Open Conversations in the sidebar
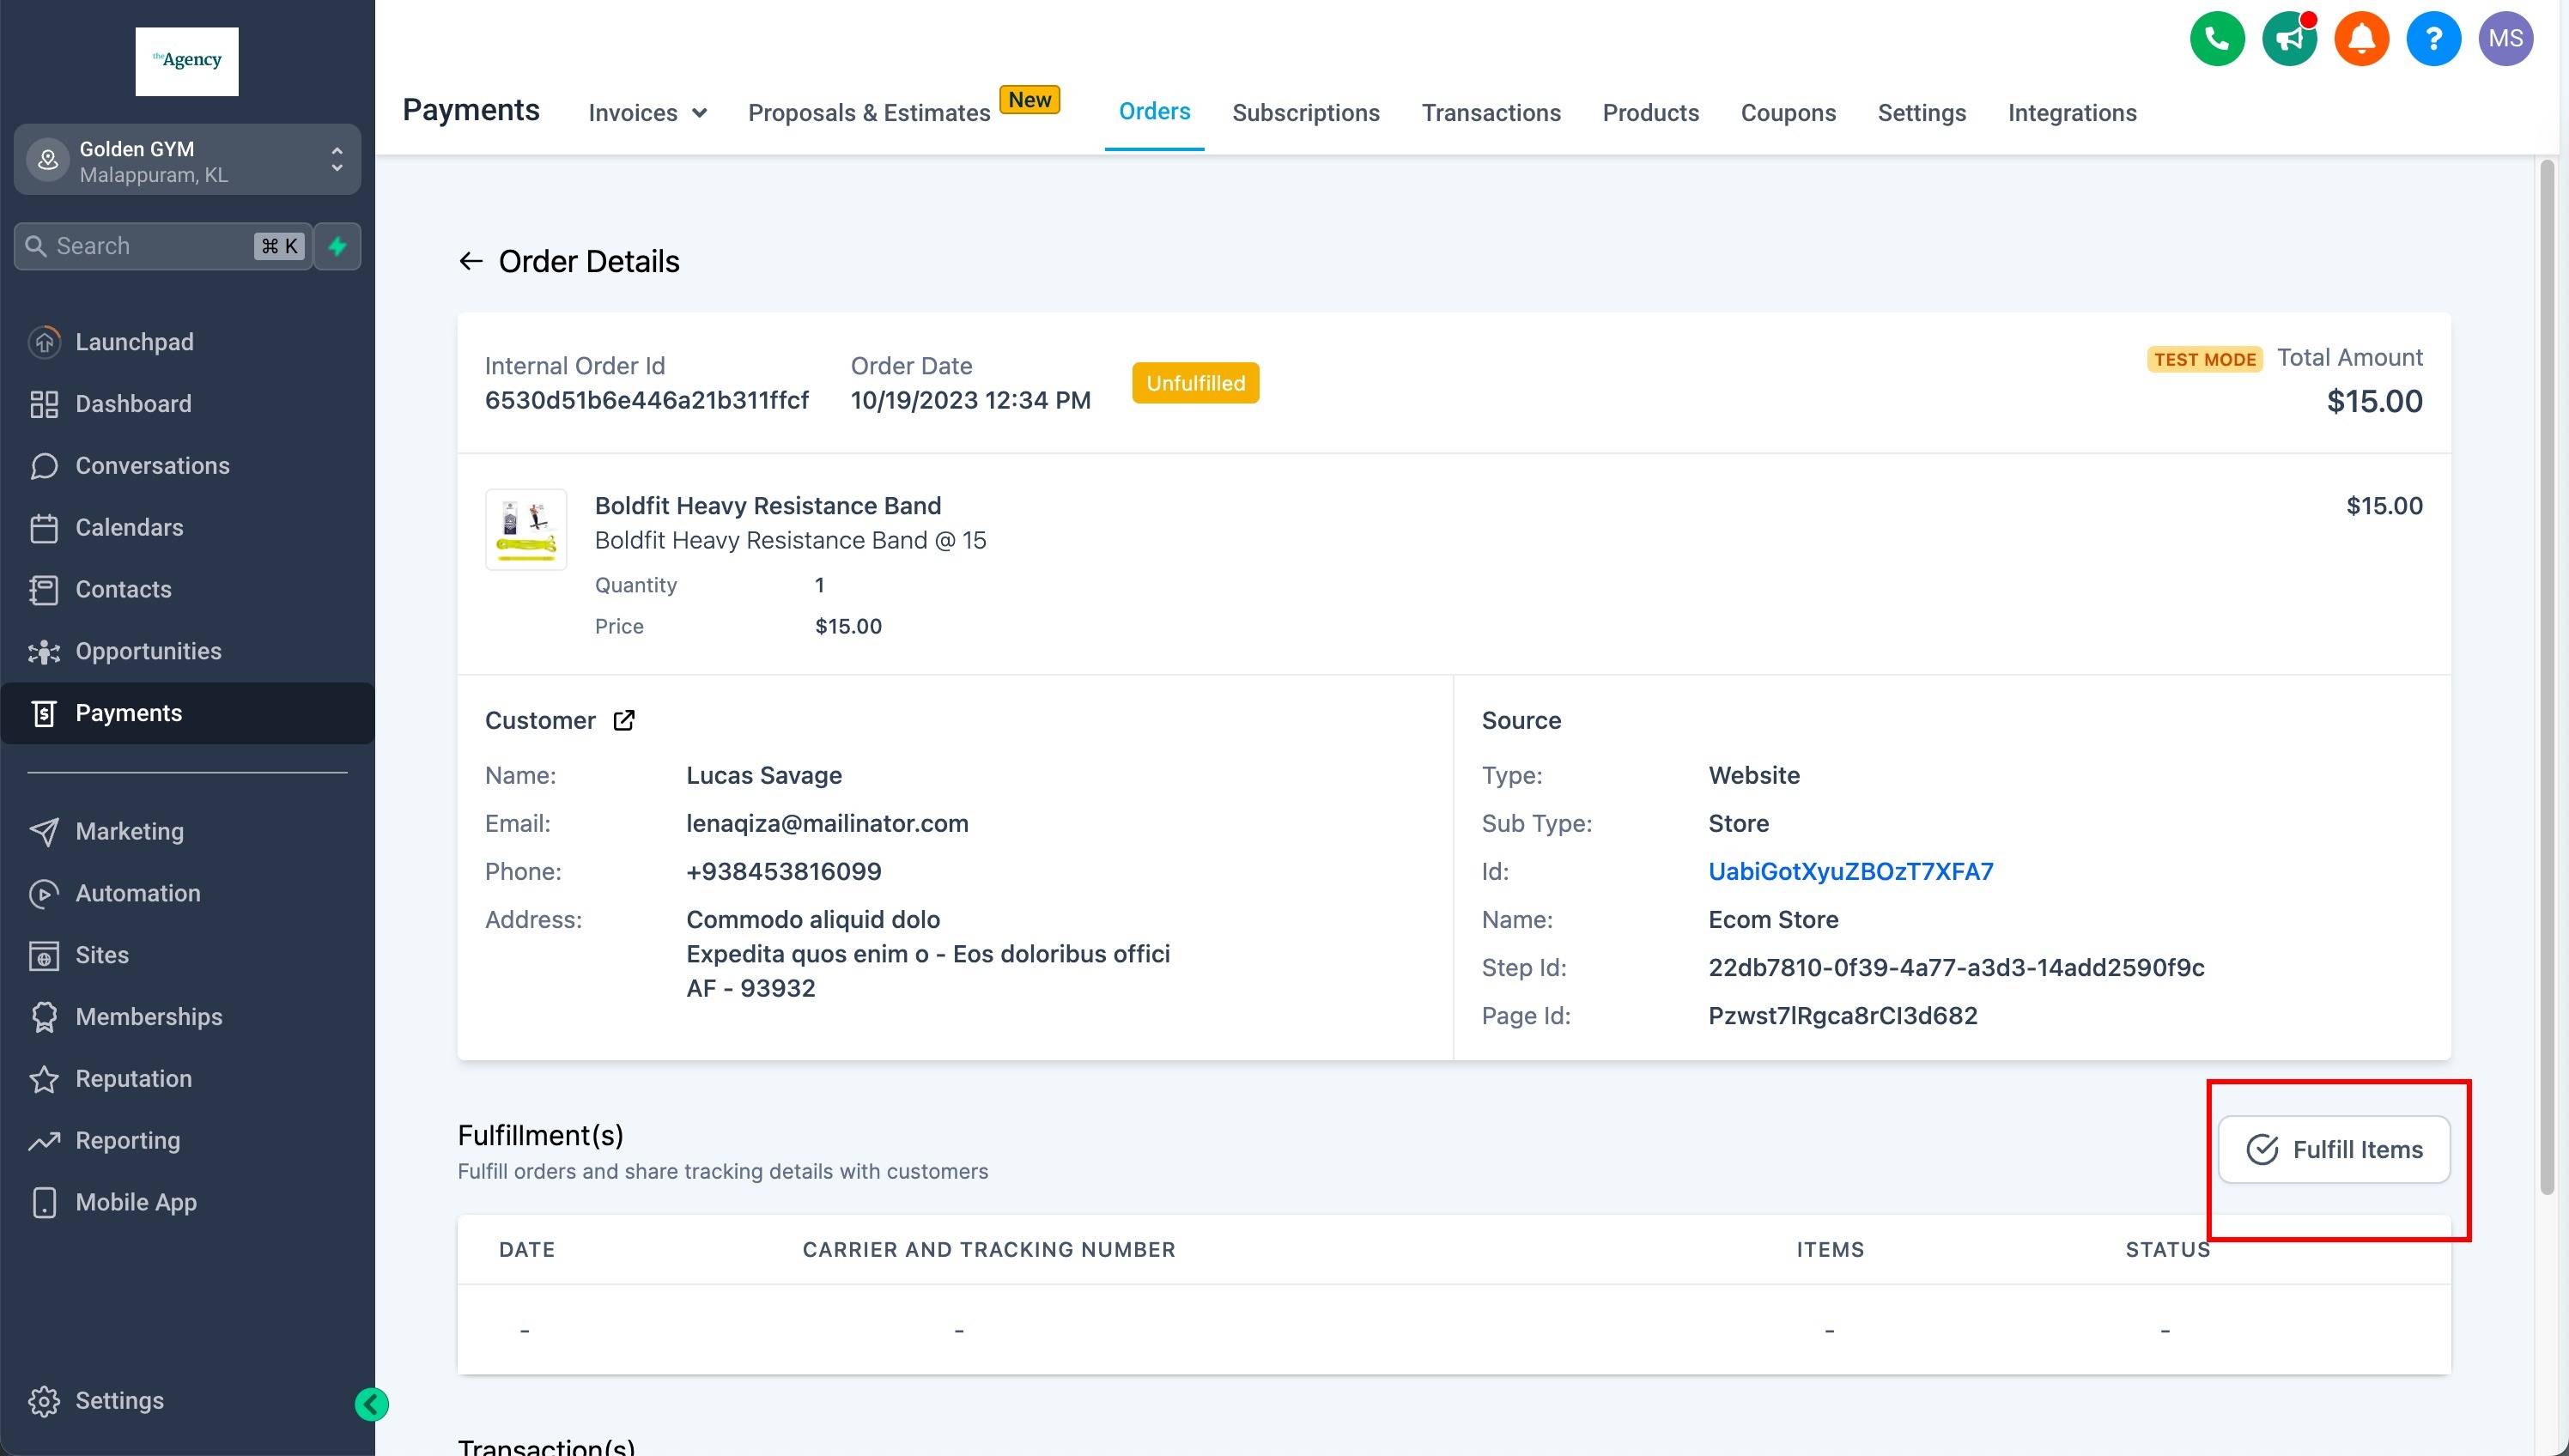Screen dimensions: 2569x1456 click(x=152, y=466)
